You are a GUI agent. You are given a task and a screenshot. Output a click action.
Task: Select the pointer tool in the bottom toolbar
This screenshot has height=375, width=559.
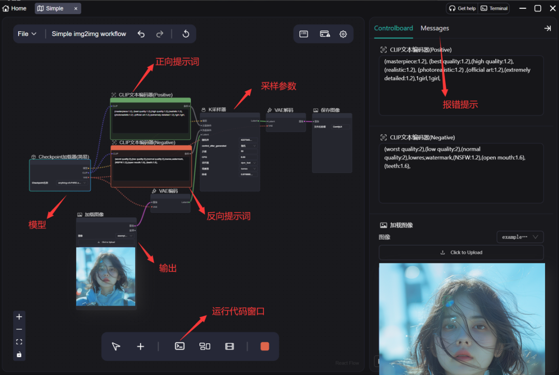116,346
